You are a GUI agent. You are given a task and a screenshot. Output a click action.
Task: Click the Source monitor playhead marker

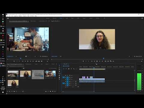pos(21,58)
